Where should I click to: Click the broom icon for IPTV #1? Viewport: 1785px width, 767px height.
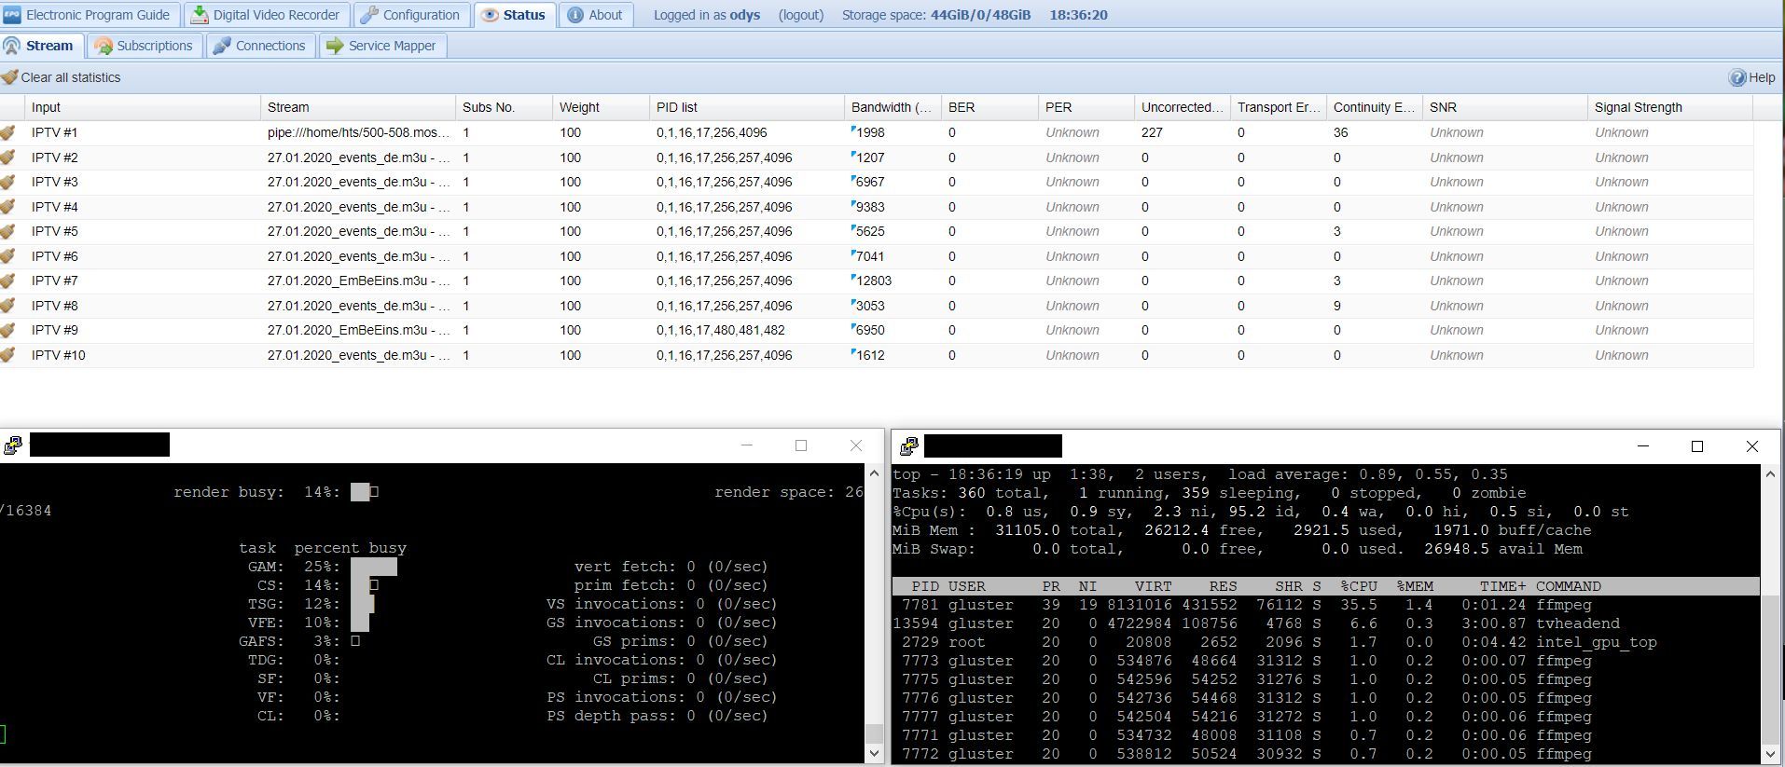8,133
